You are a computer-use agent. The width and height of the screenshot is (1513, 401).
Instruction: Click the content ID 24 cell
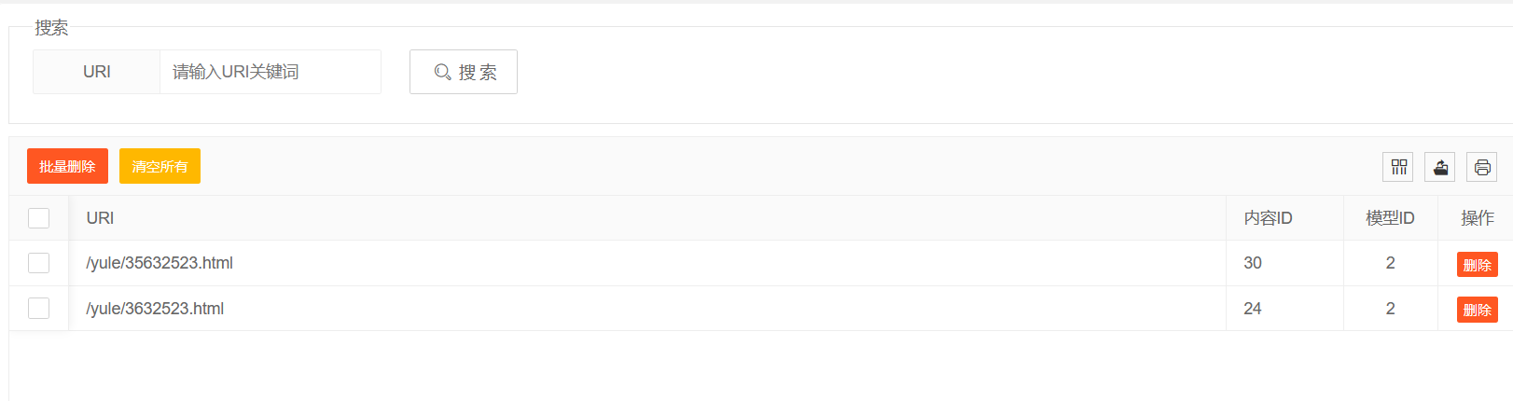pyautogui.click(x=1284, y=308)
